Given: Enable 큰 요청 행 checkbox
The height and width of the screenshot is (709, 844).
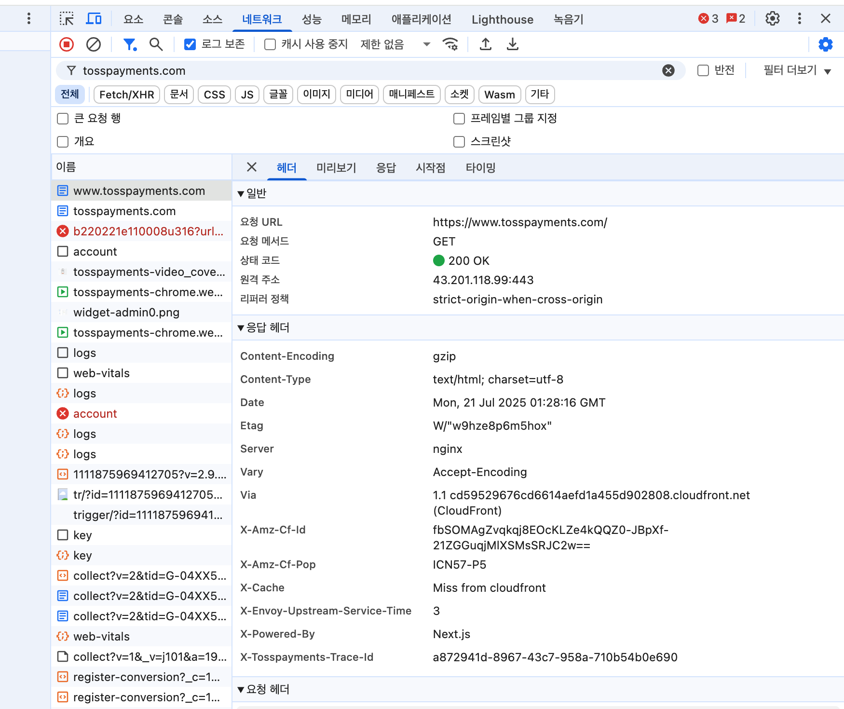Looking at the screenshot, I should pyautogui.click(x=63, y=119).
